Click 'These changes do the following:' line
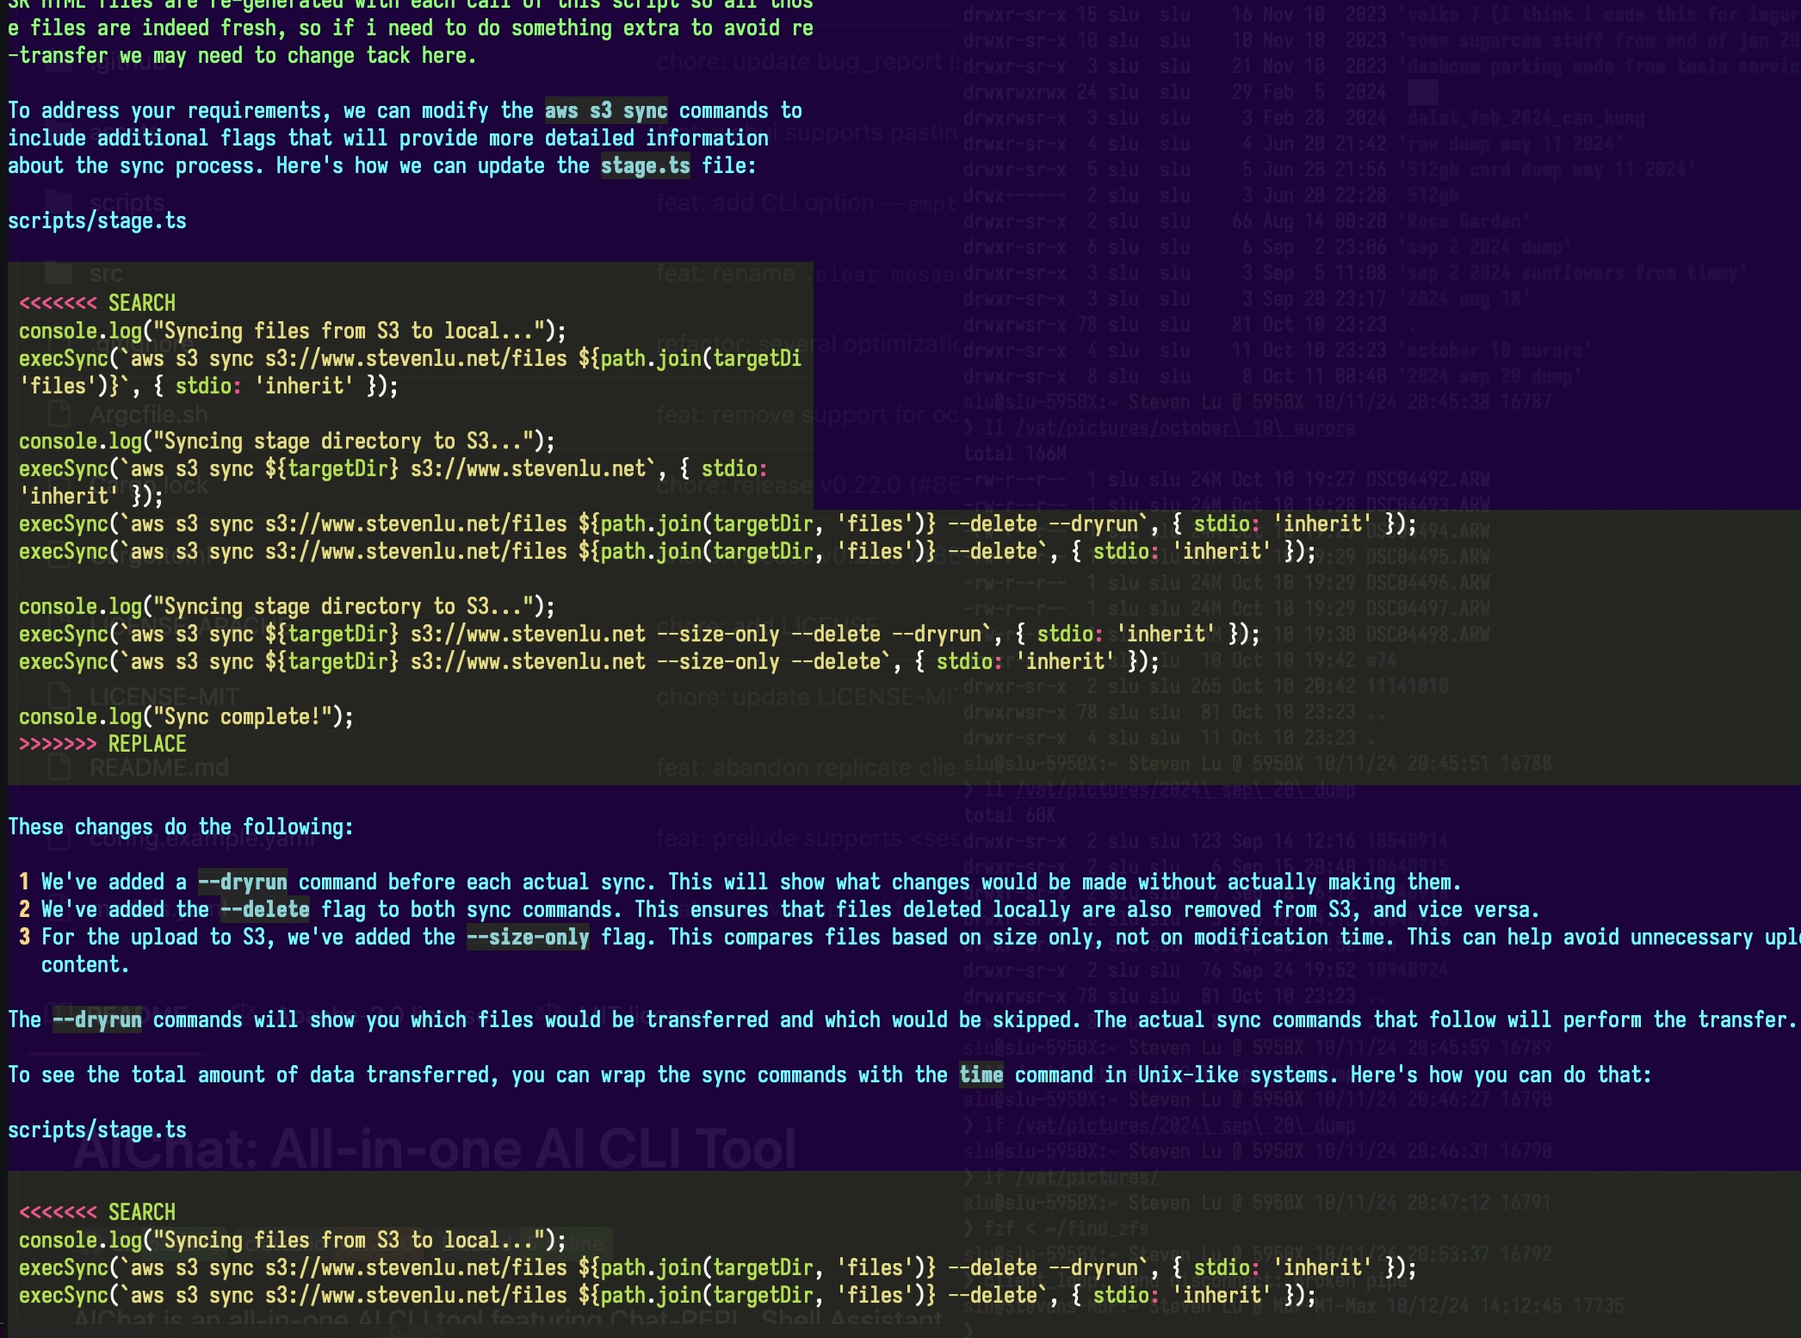Screen dimensions: 1801x1338 click(x=181, y=827)
